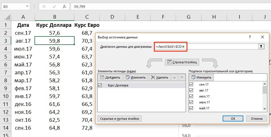Open the Name Box dropdown arrow
Image resolution: width=271 pixels, height=137 pixels.
(27, 6)
